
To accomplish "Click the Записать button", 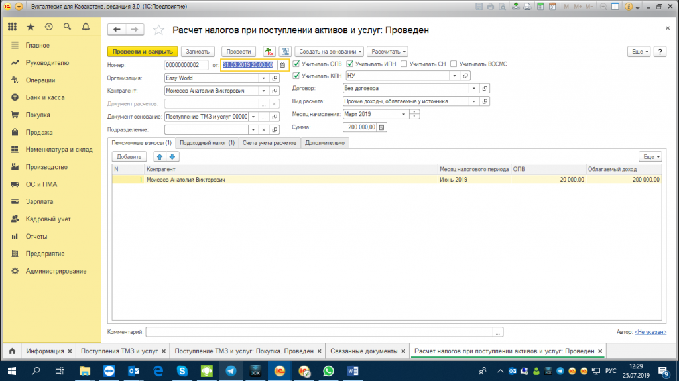I will coord(198,52).
